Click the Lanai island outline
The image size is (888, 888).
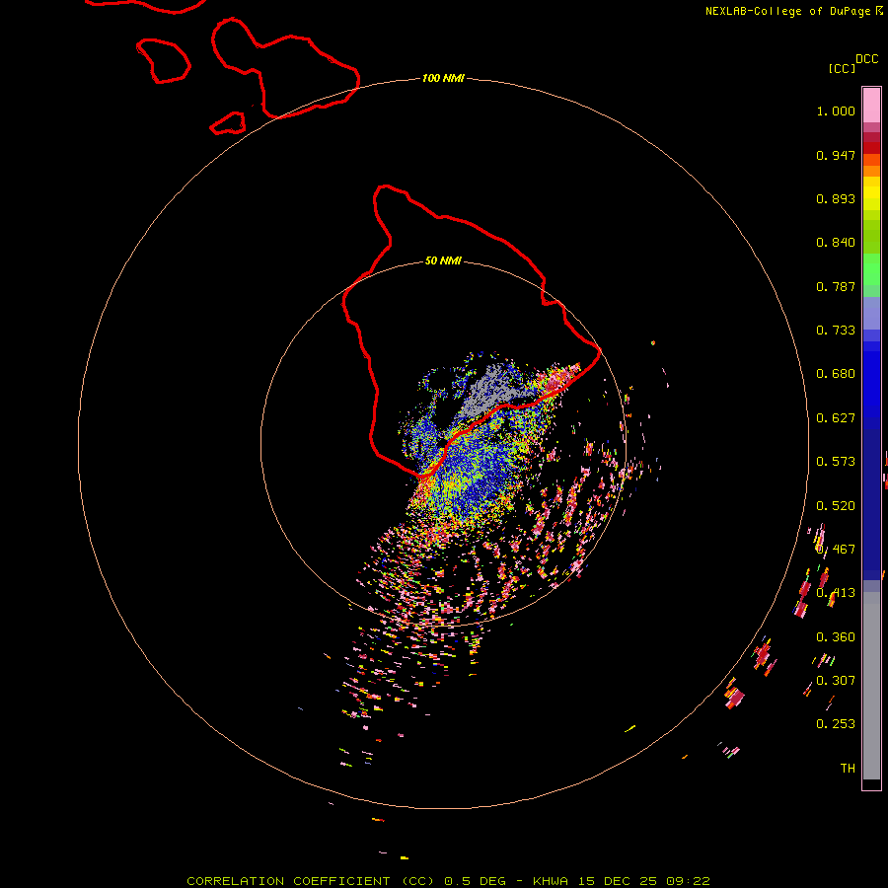(x=164, y=60)
